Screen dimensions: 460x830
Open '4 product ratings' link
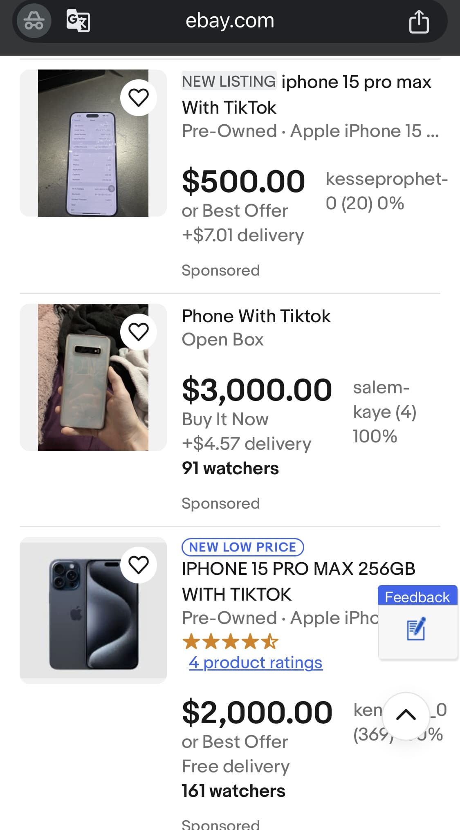(256, 662)
